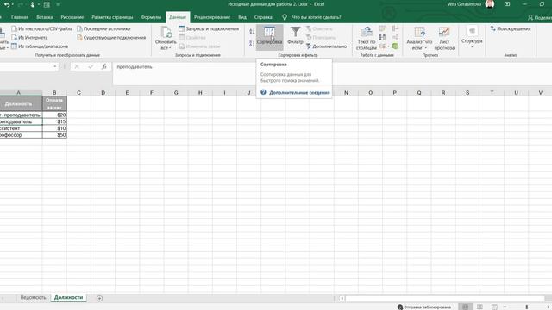Switch to the Insert (Вставка) tab
The image size is (552, 310).
click(x=44, y=17)
